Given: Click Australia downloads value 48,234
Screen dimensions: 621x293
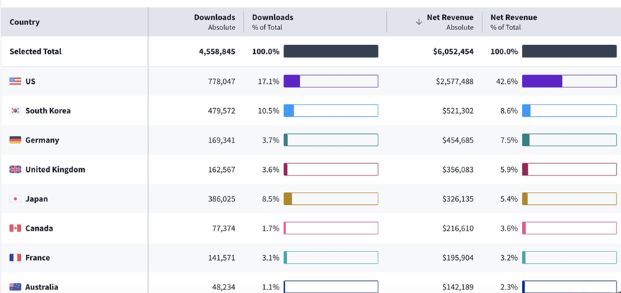Looking at the screenshot, I should [223, 287].
